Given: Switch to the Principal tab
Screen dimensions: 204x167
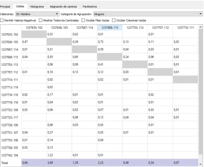Looking at the screenshot, I should point(5,6).
